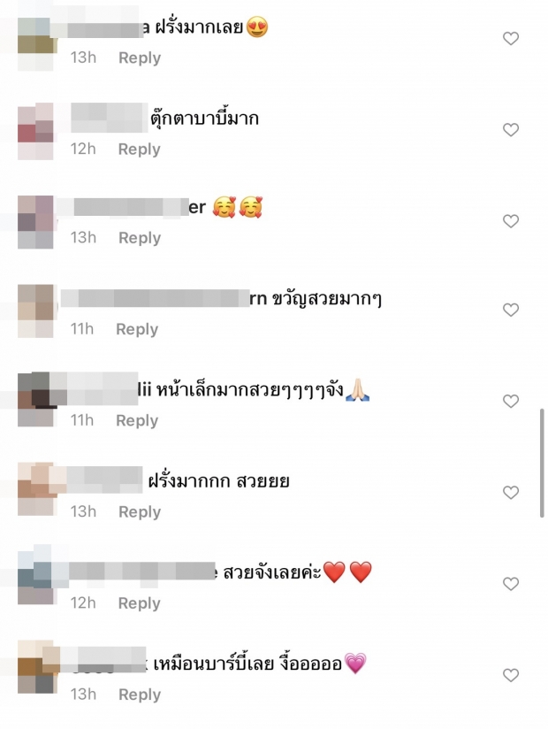This screenshot has height=729, width=548.
Task: Reply to the ตุ๊กตาบาบี้มาก comment
Action: (x=140, y=149)
